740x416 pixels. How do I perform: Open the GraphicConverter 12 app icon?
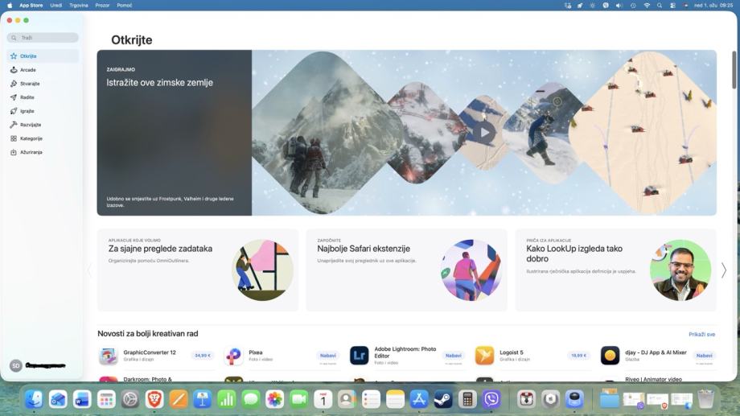click(108, 356)
